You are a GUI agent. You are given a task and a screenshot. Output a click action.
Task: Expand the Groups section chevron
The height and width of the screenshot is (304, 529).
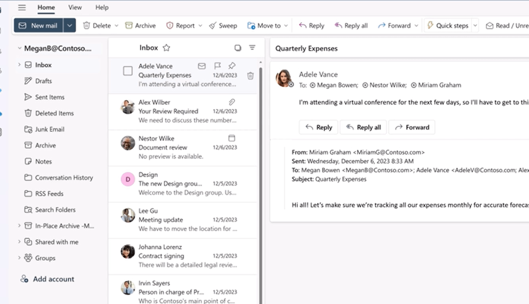19,258
